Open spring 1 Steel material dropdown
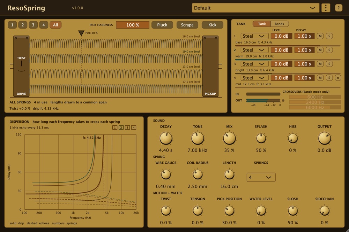 click(254, 36)
